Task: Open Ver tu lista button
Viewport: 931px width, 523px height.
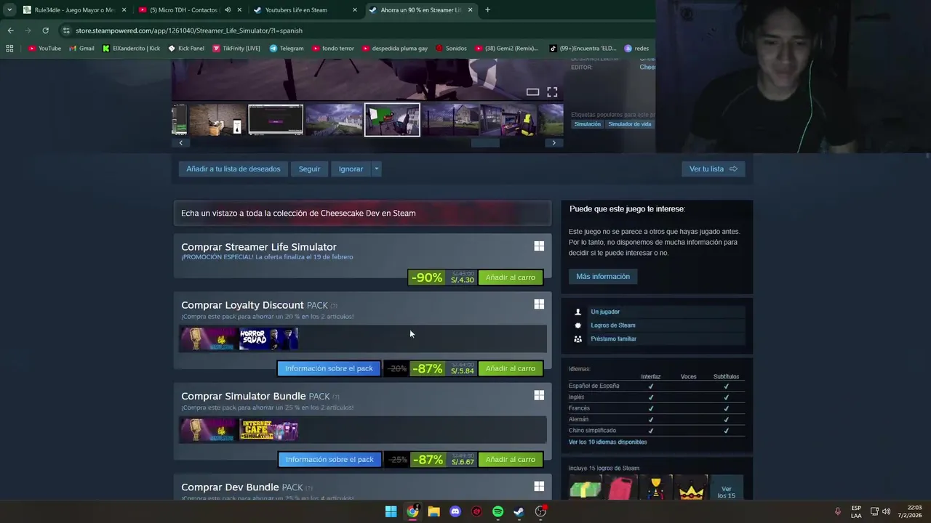Action: point(713,169)
